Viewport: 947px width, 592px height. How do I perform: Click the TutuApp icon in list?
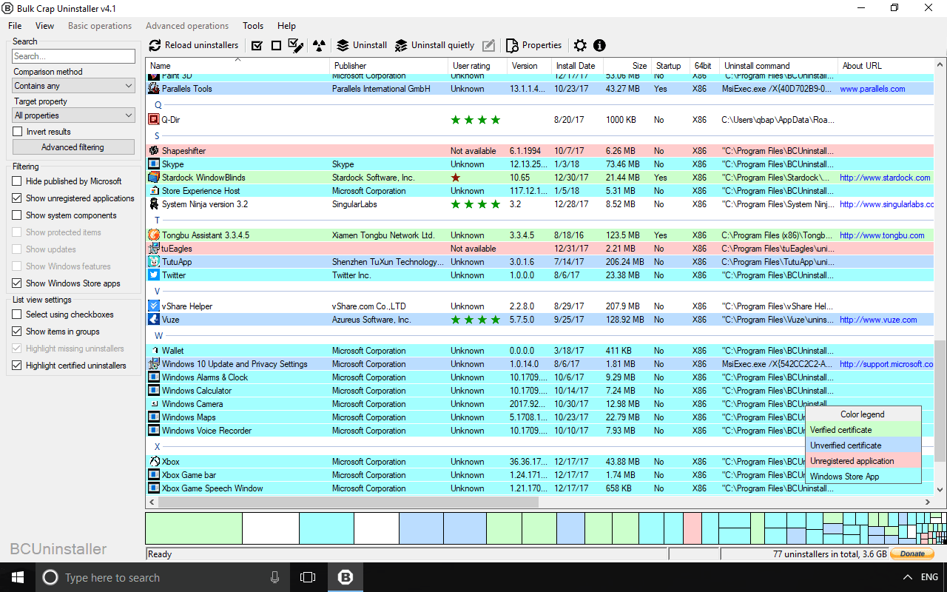pos(154,261)
